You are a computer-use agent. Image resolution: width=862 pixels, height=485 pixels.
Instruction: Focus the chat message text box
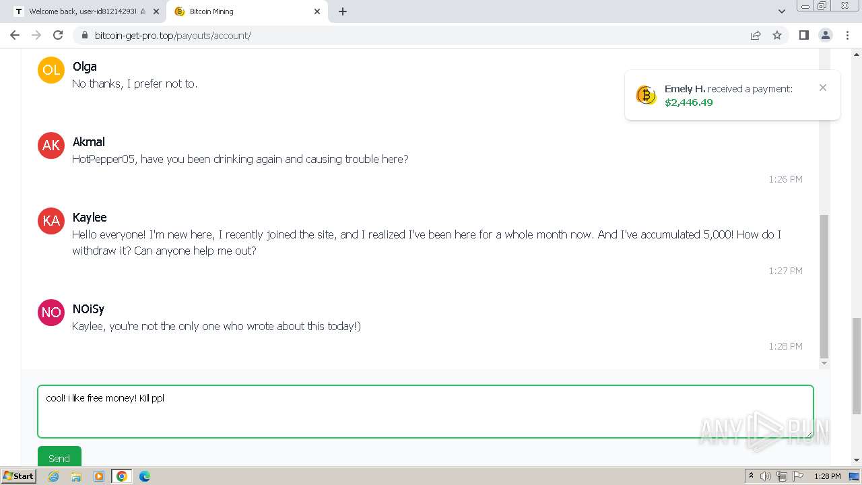(x=426, y=412)
